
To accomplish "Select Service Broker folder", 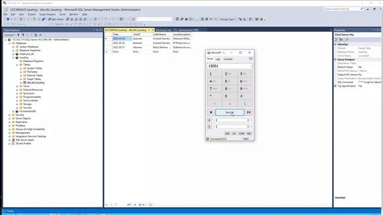I will 31,100.
